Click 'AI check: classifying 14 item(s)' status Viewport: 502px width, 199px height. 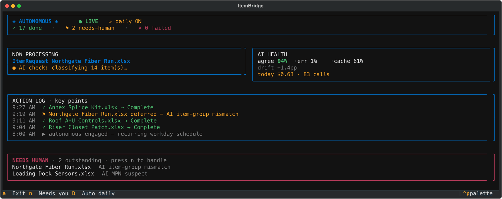73,68
